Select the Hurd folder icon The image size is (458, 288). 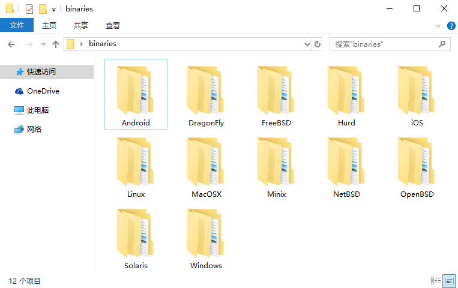point(346,91)
